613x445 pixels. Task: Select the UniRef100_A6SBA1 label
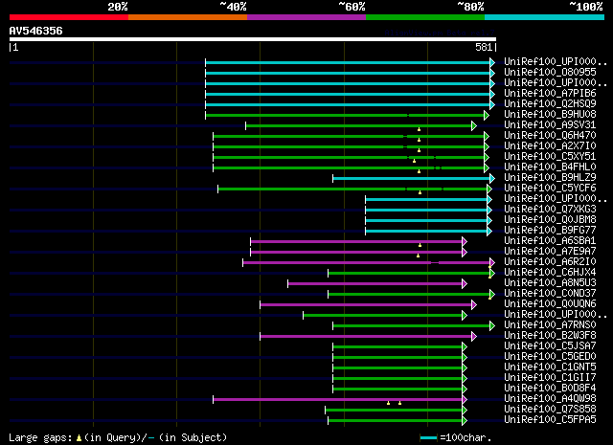550,241
